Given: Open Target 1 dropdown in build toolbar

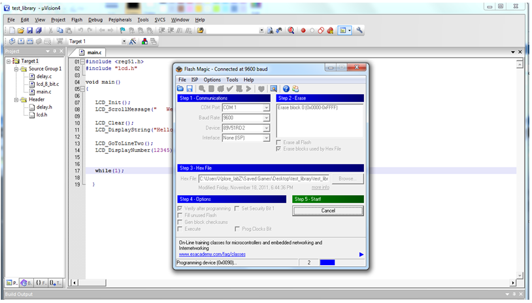Looking at the screenshot, I should (124, 41).
